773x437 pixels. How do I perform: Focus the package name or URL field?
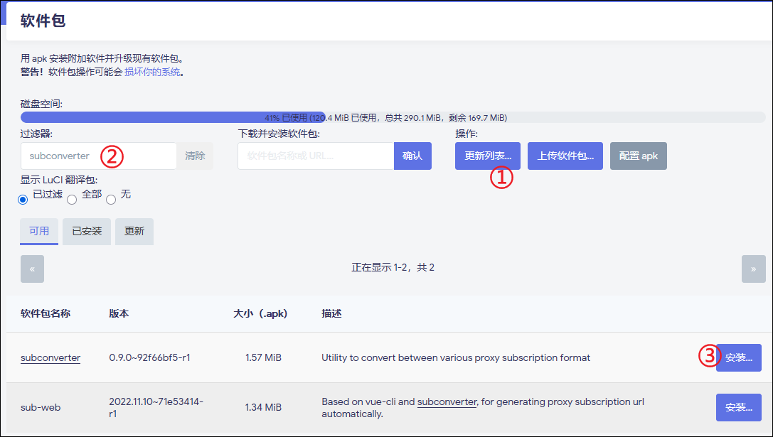(316, 156)
